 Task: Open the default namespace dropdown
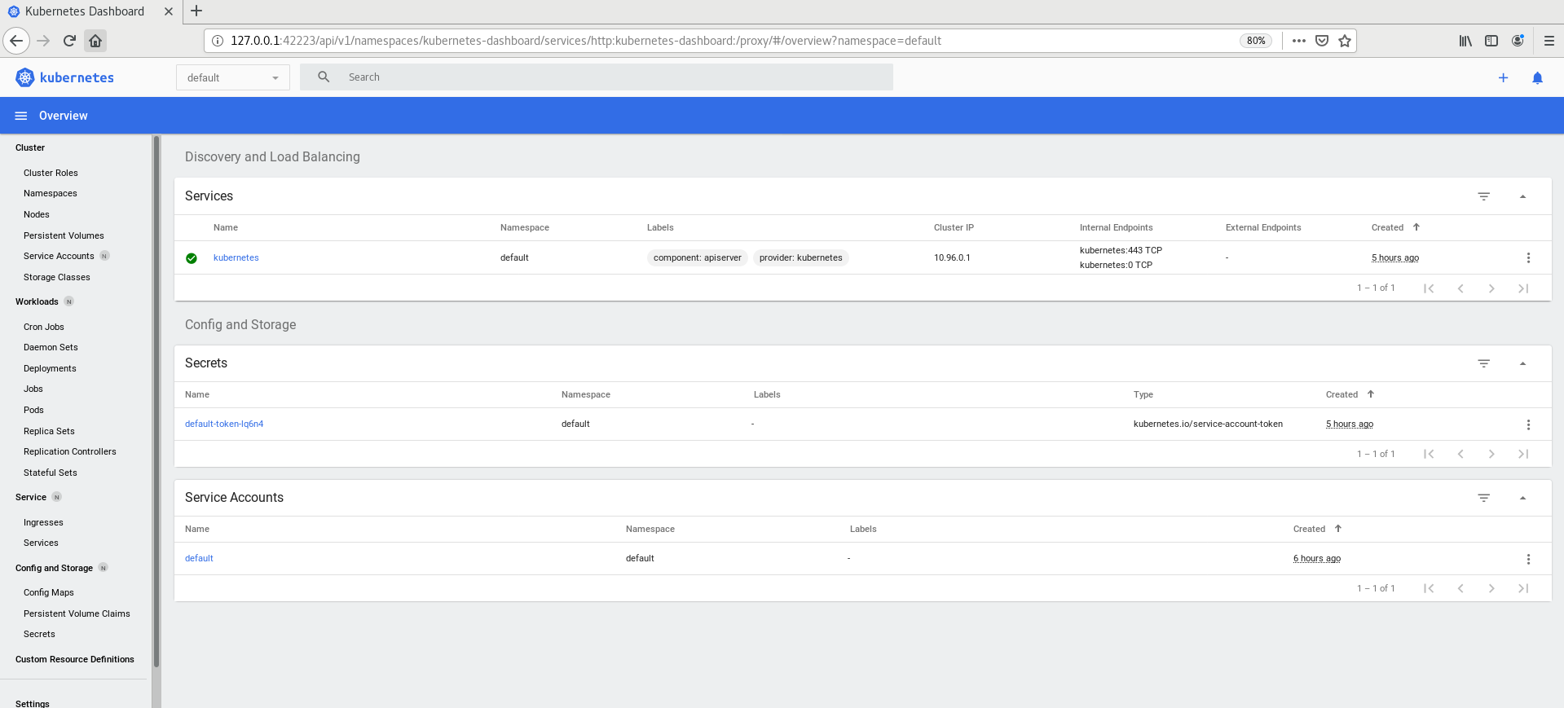pos(233,77)
